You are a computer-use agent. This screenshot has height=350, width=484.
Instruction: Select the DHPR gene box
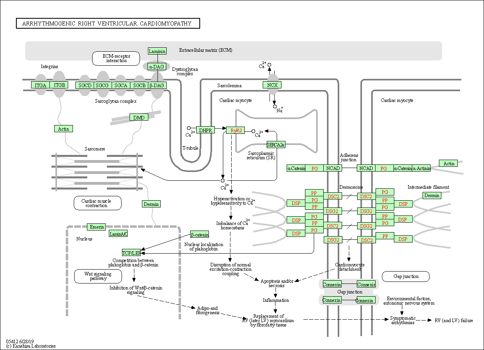pos(205,130)
